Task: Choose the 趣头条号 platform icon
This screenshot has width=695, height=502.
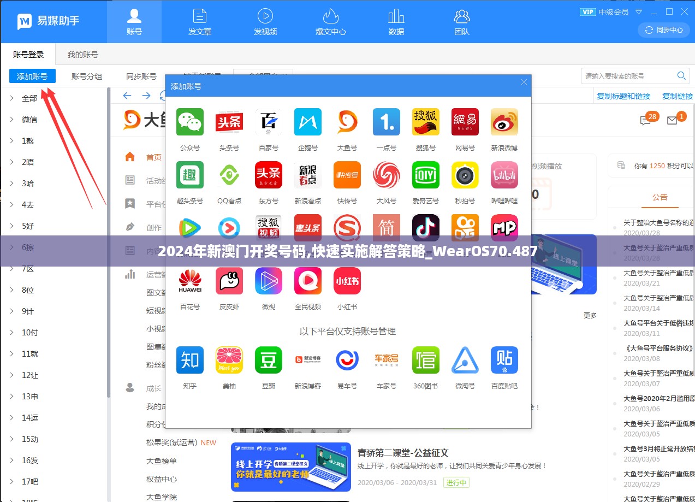Action: pos(190,175)
